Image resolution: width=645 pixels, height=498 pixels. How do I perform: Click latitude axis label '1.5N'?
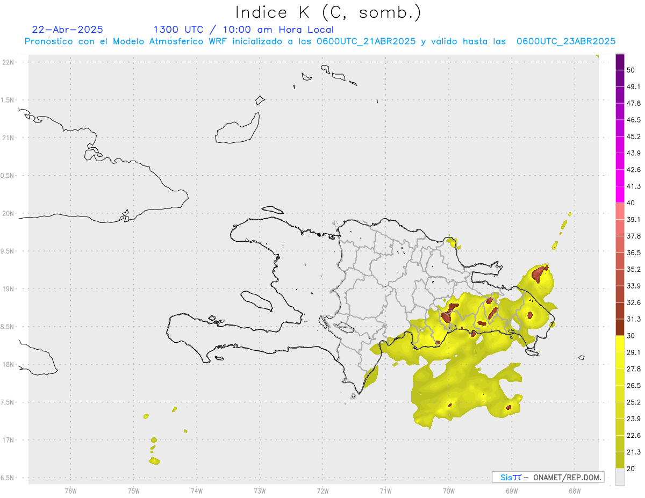(8, 100)
